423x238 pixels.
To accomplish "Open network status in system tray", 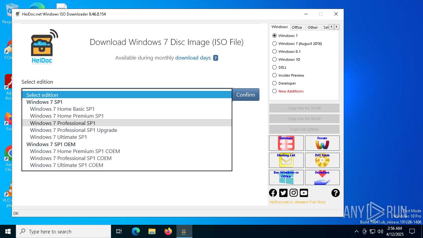I will pos(372,231).
